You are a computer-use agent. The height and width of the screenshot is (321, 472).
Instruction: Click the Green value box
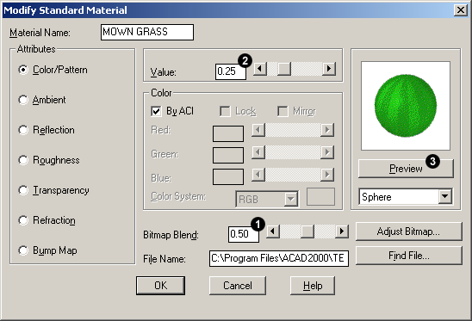point(228,155)
